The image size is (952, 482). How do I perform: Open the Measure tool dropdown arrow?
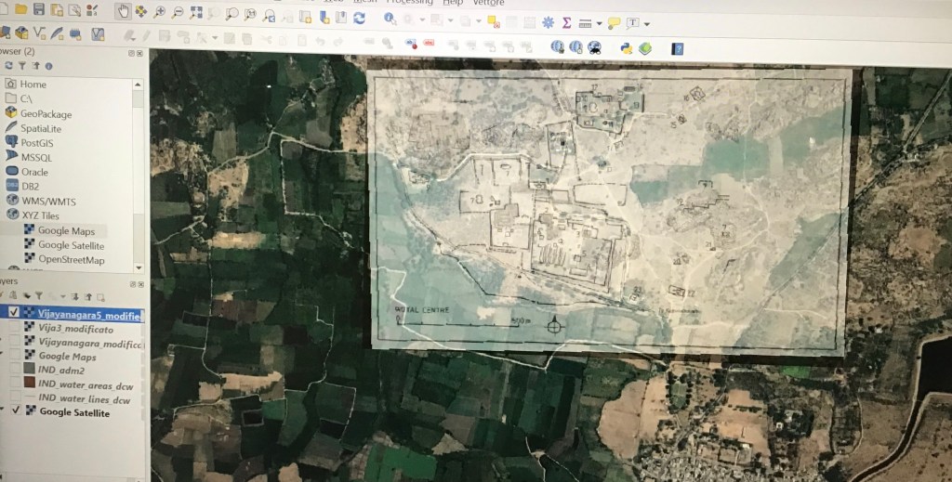click(600, 23)
